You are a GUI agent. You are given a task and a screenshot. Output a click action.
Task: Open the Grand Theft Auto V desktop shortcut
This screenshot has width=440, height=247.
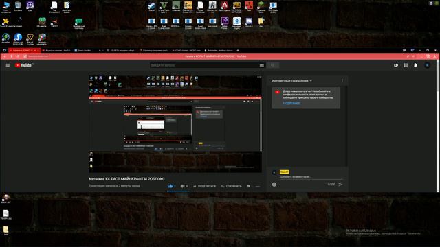(164, 7)
